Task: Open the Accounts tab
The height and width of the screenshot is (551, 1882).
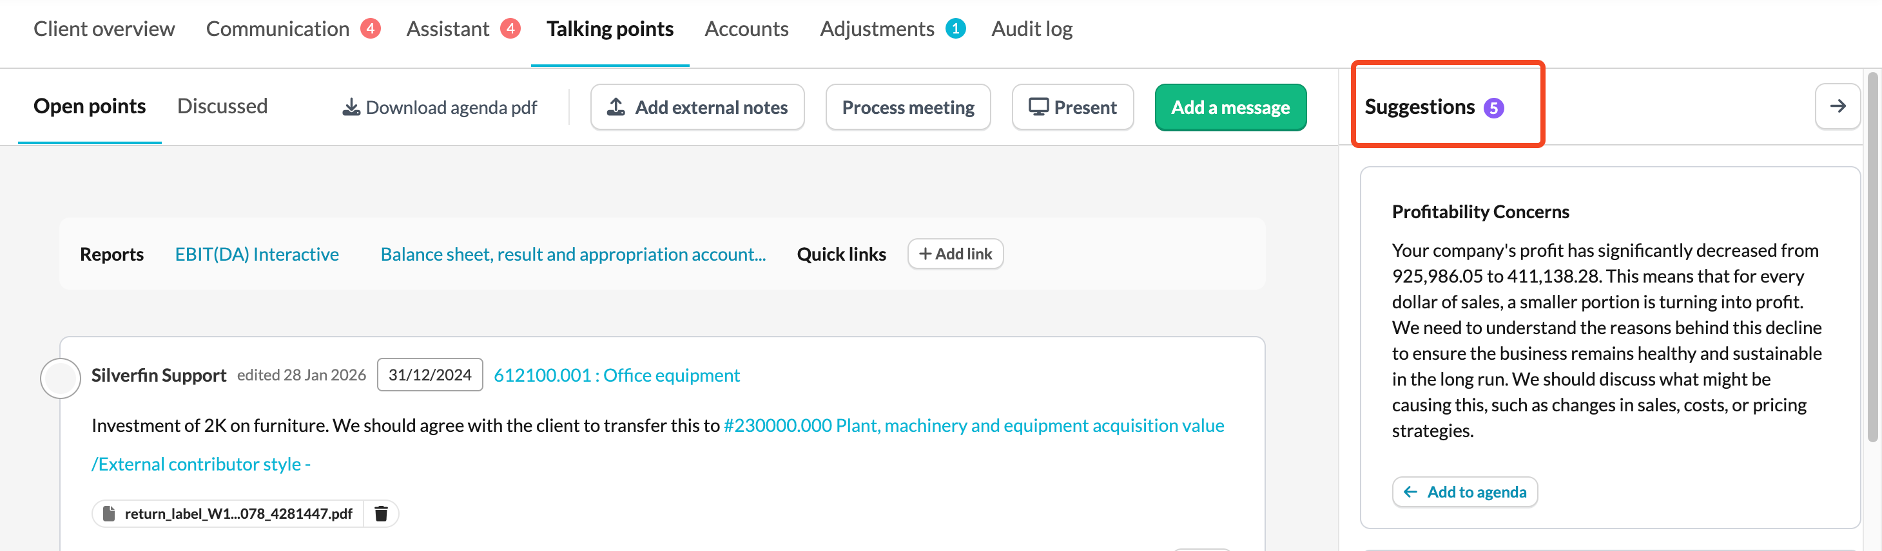Action: pos(746,29)
